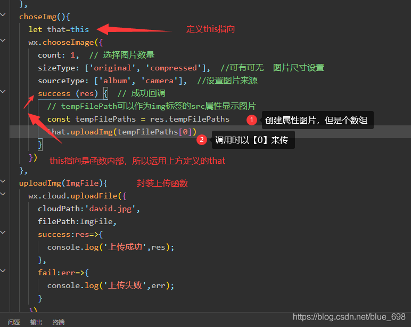Collapse the wx.cloud.uploadFile block fold arrow
Image resolution: width=411 pixels, height=327 pixels.
point(3,194)
